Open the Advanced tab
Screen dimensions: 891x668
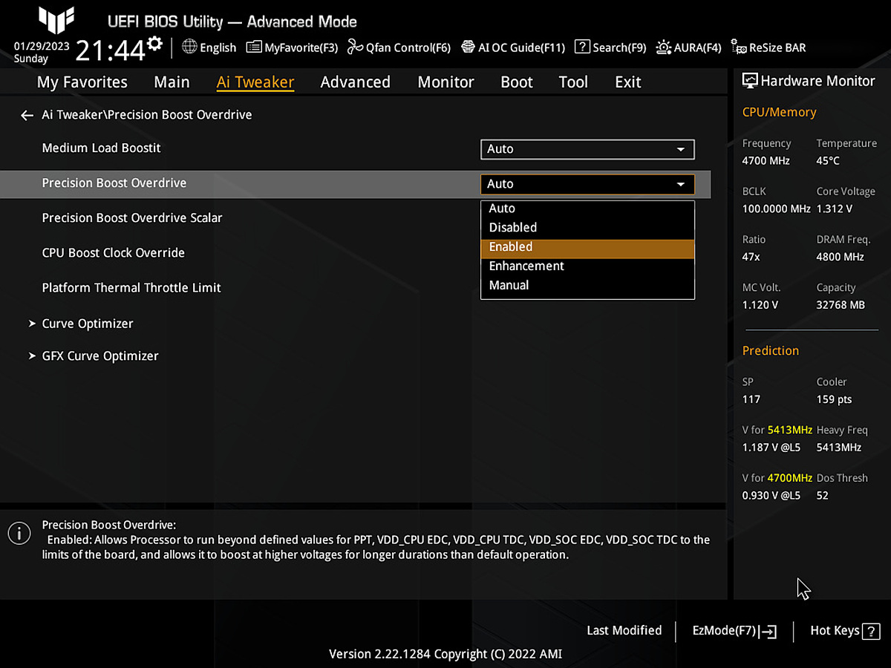coord(355,82)
